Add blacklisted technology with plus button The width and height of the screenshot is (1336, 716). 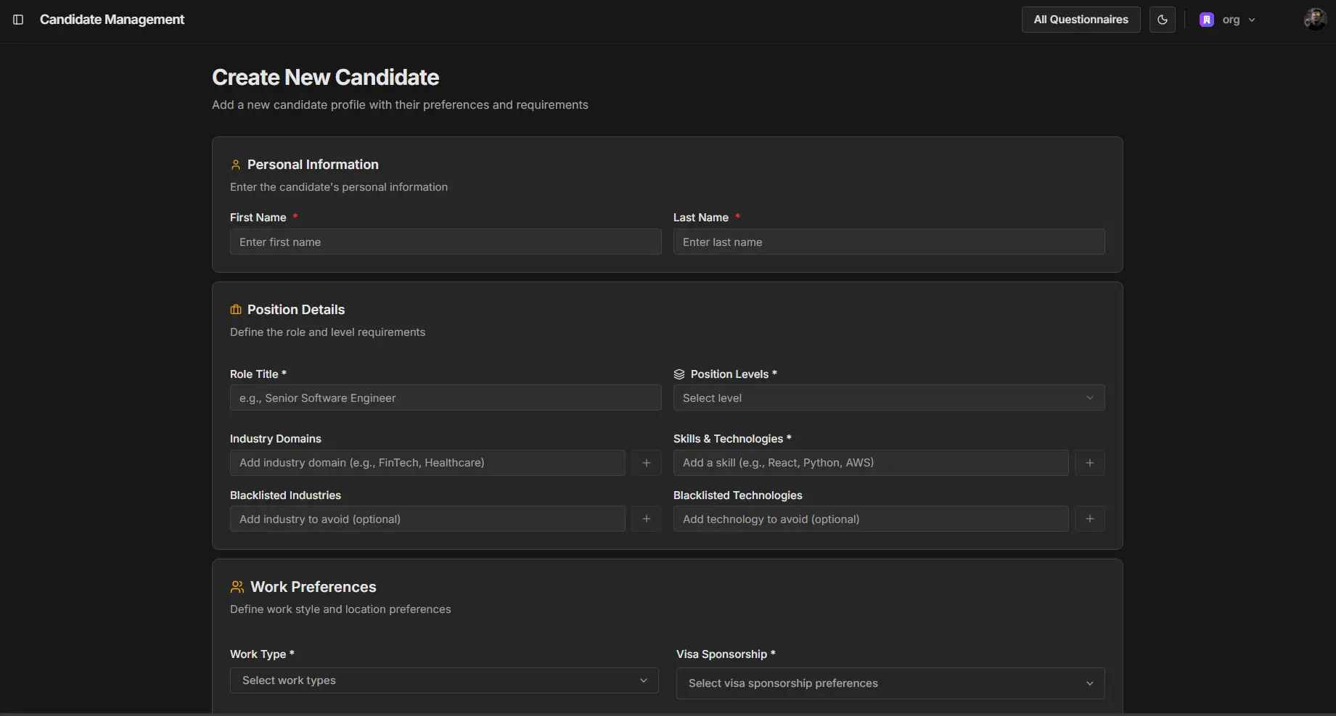(1089, 519)
